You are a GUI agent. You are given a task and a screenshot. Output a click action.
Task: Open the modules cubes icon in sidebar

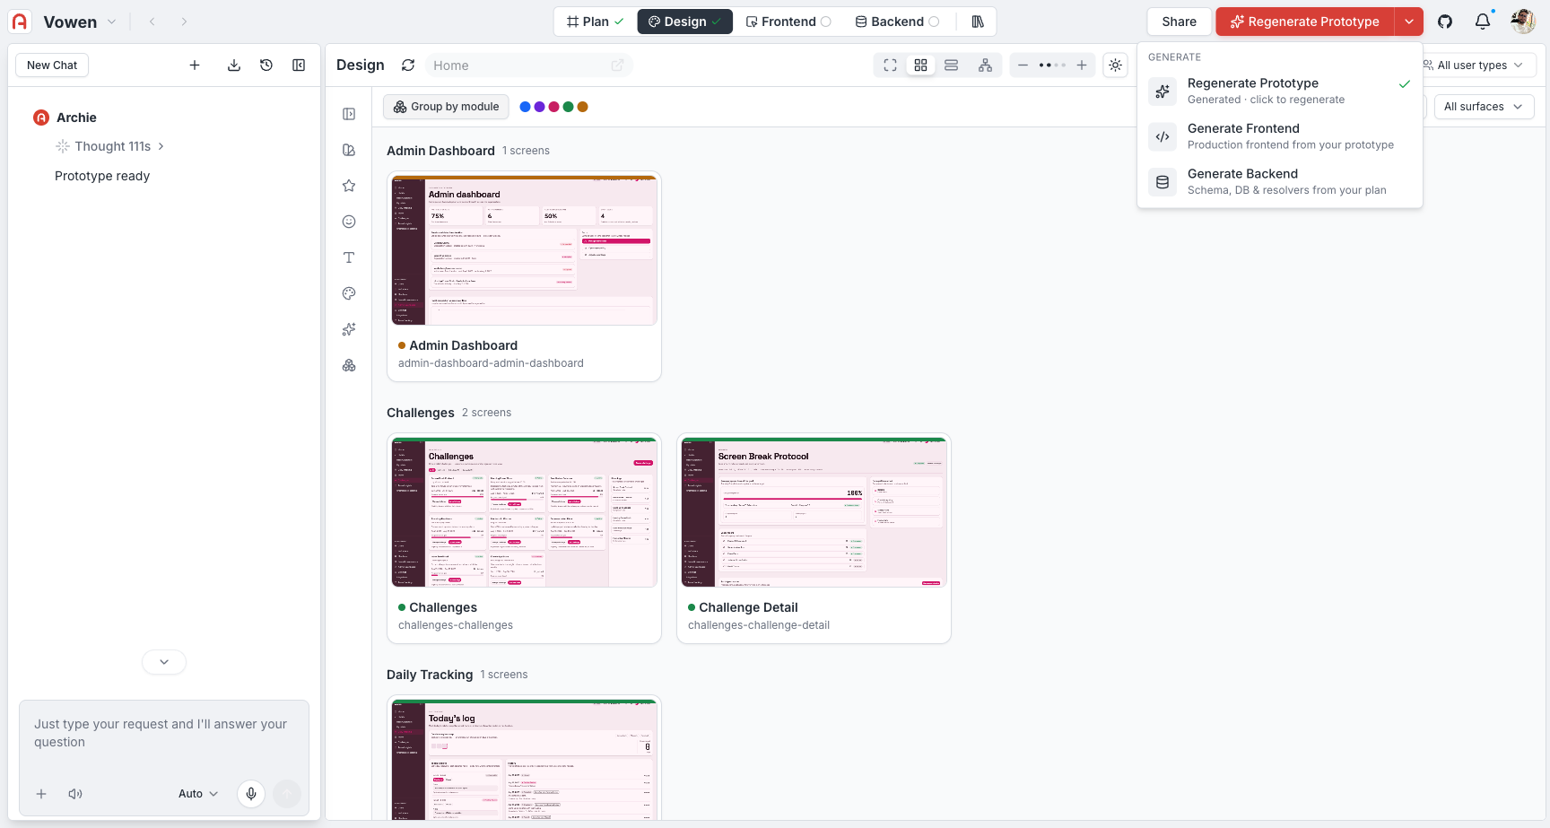pyautogui.click(x=349, y=365)
